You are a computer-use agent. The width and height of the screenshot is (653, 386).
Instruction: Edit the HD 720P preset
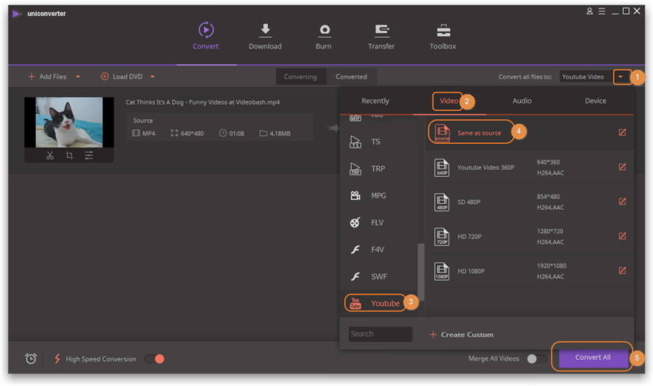point(622,236)
